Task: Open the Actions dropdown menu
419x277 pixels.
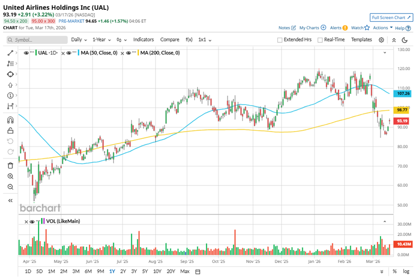Action: tap(382, 28)
